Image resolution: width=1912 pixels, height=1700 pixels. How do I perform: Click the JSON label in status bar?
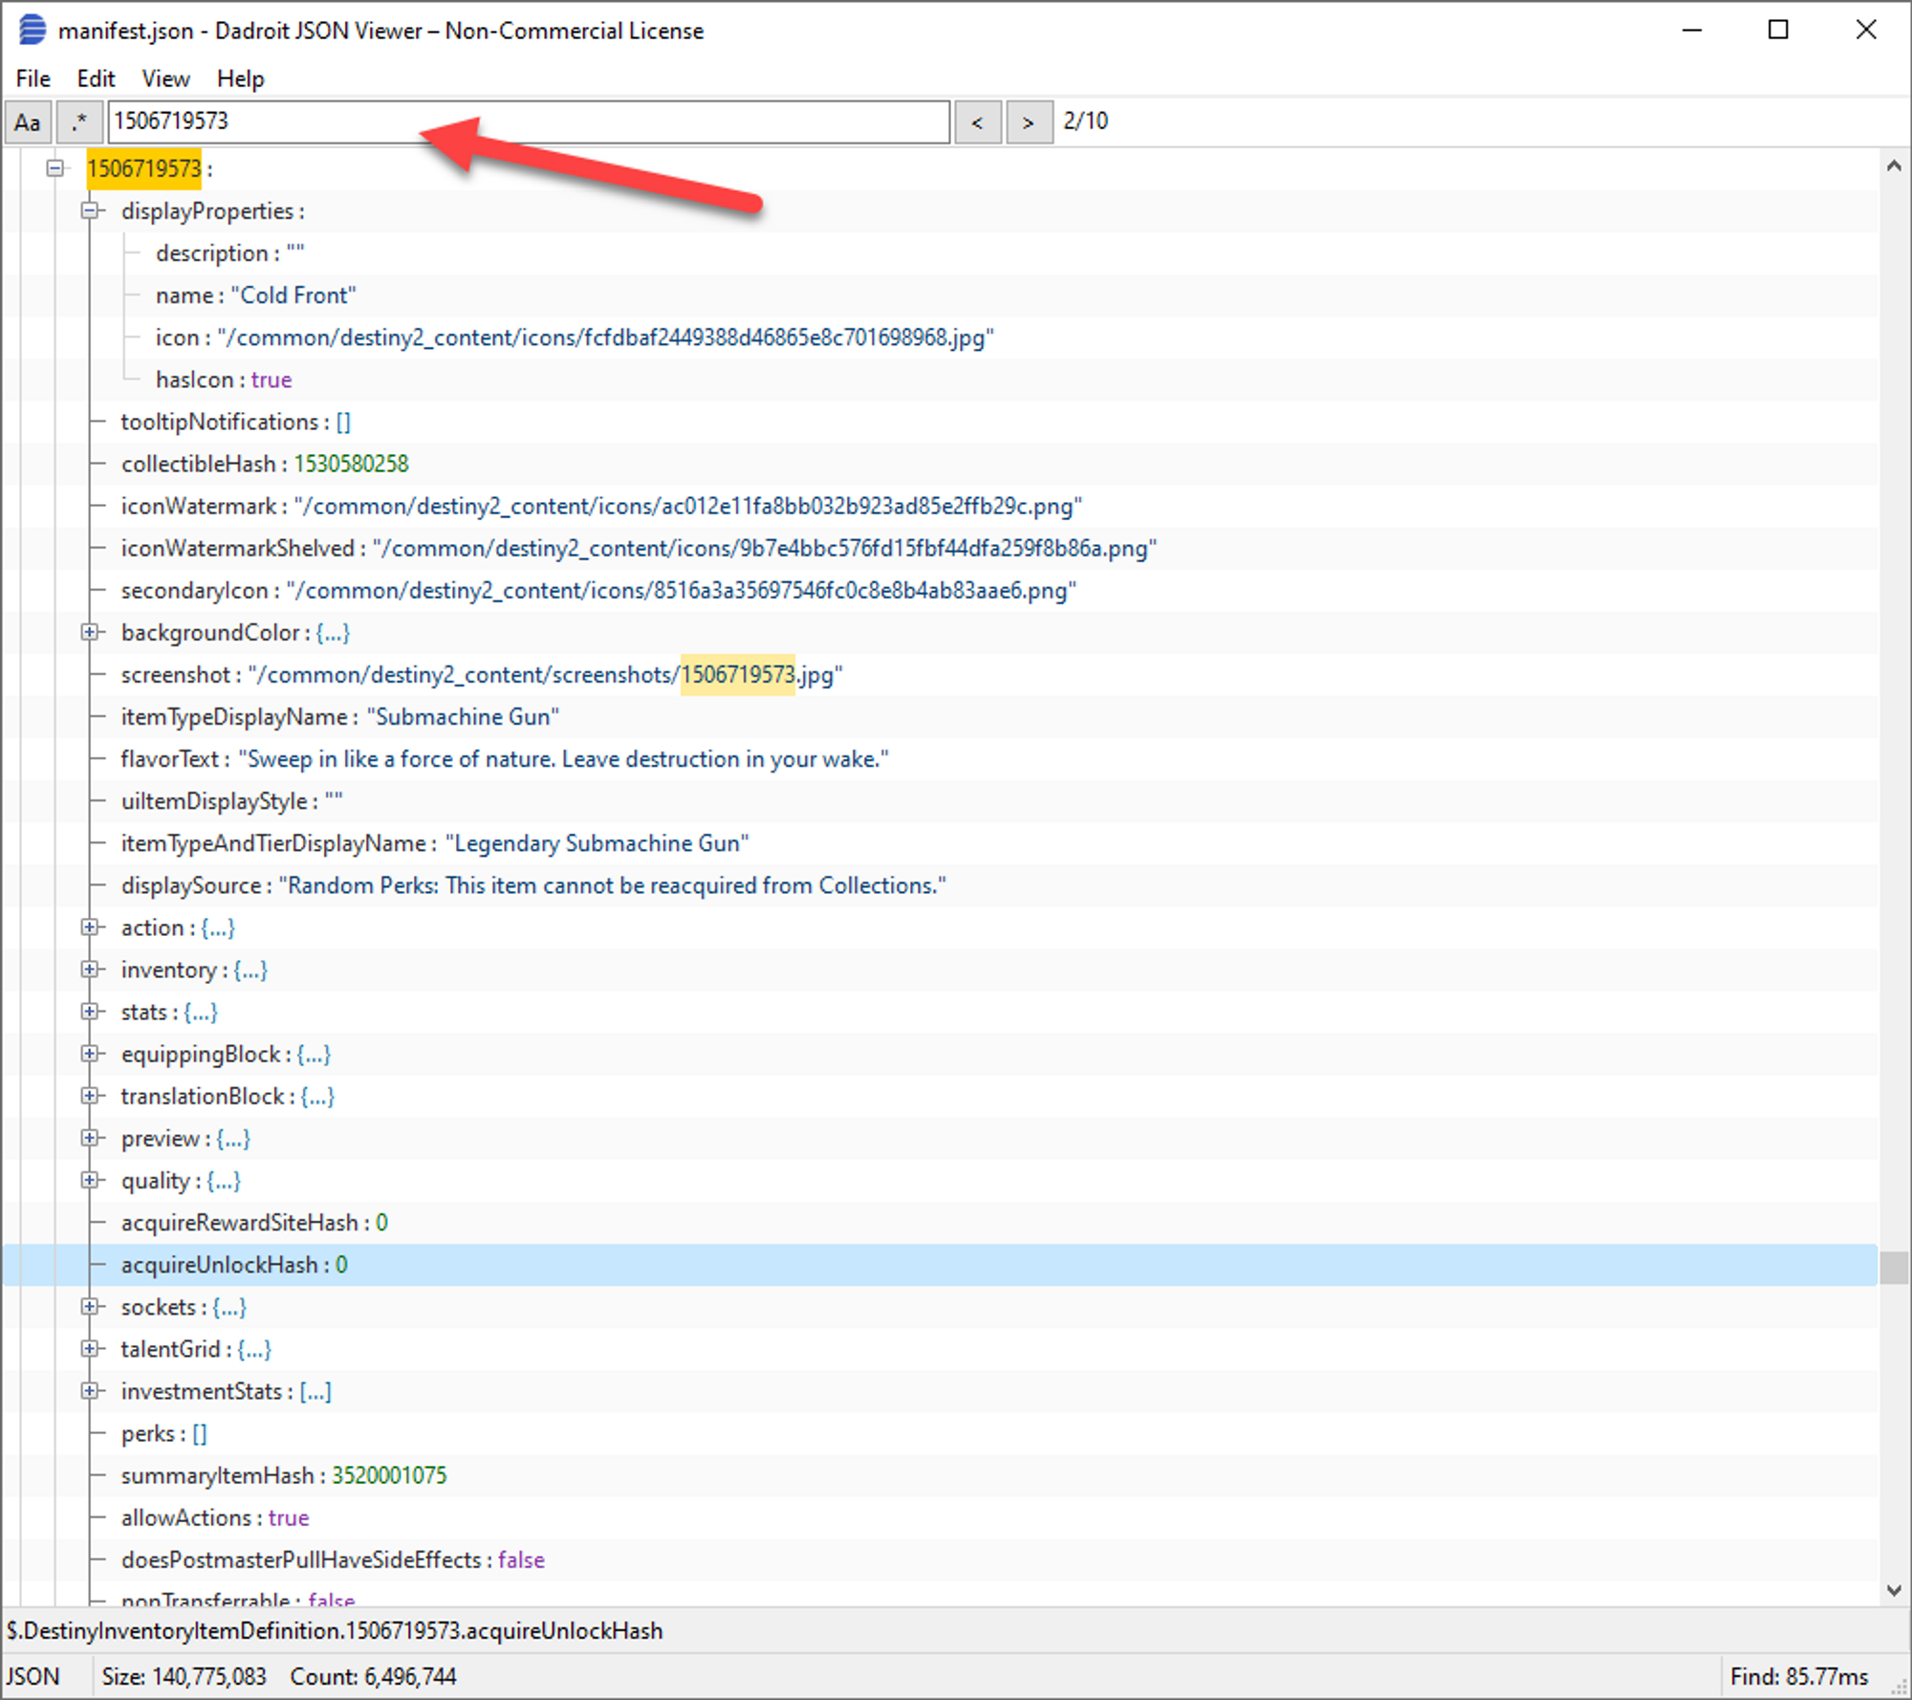[x=33, y=1676]
